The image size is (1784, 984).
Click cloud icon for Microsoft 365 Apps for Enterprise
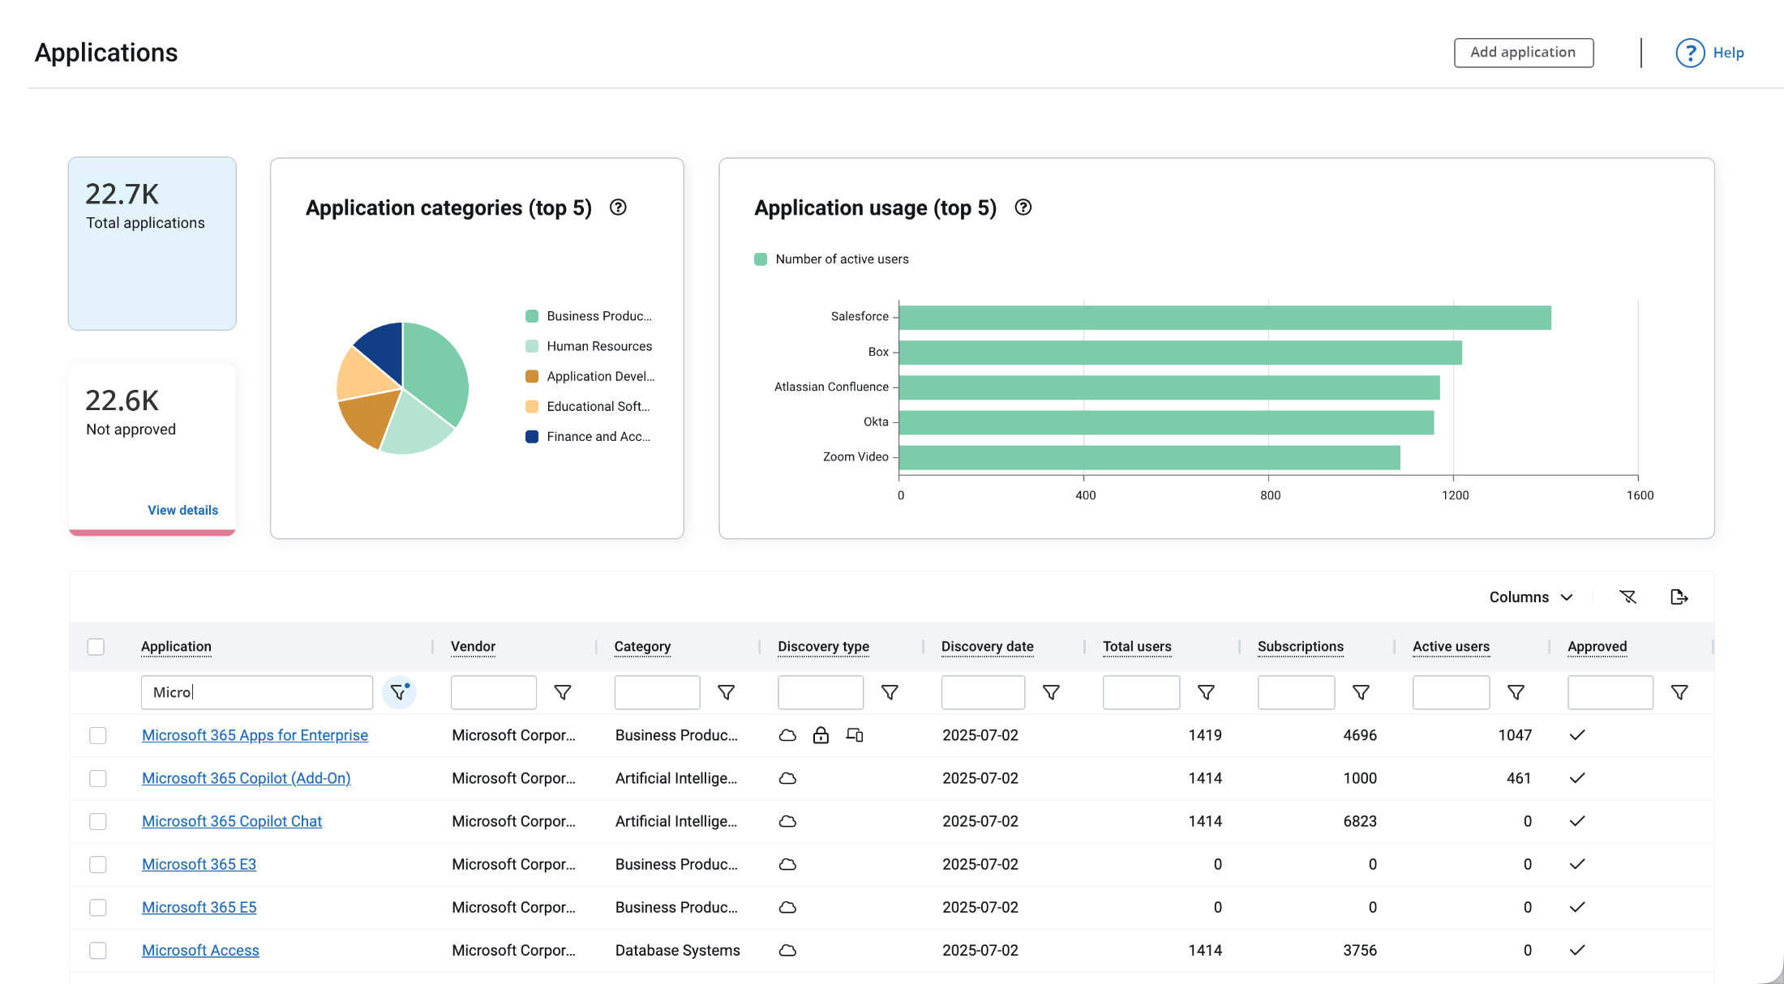point(787,735)
